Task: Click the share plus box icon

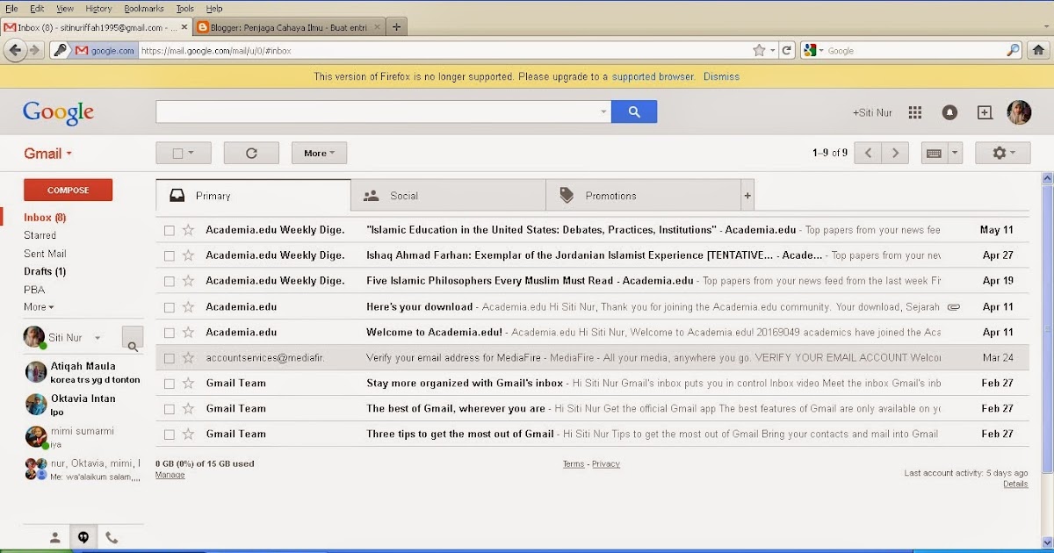Action: click(985, 112)
